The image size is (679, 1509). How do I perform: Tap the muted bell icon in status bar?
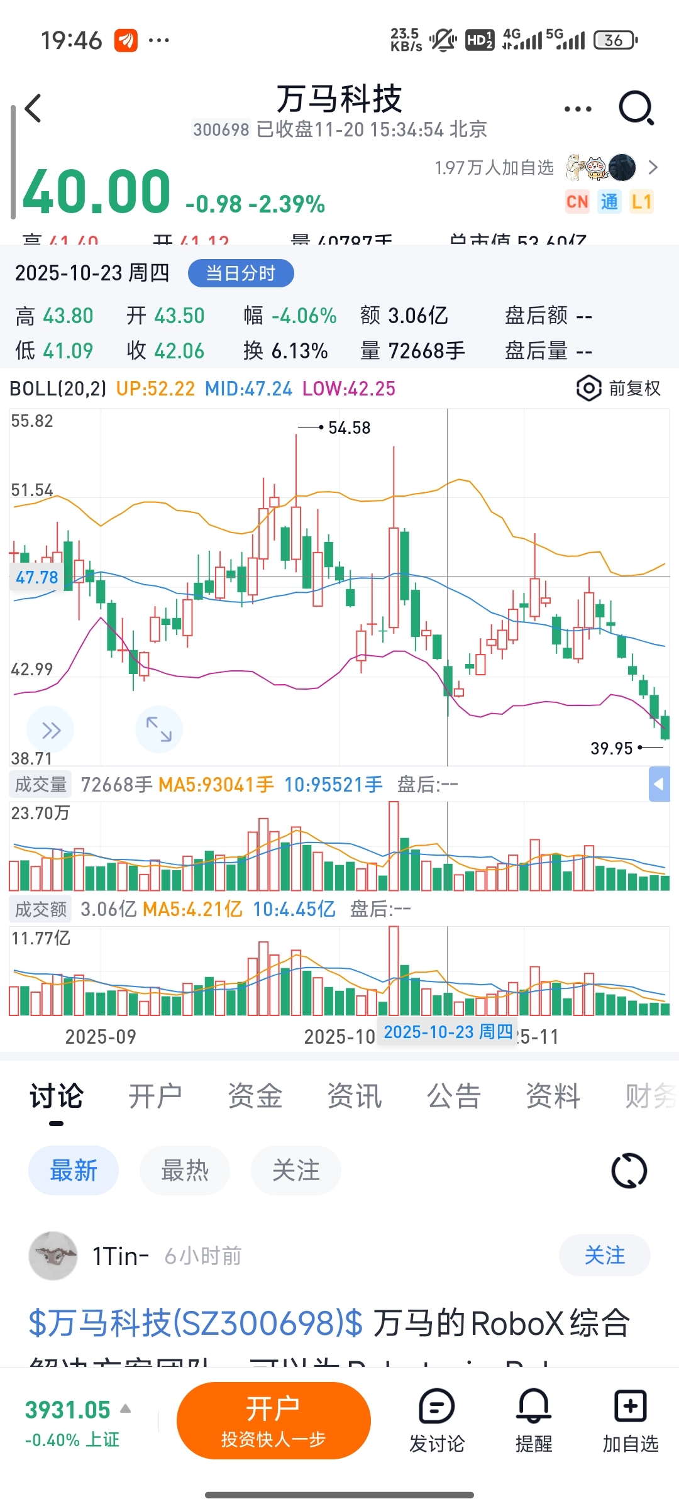[443, 40]
